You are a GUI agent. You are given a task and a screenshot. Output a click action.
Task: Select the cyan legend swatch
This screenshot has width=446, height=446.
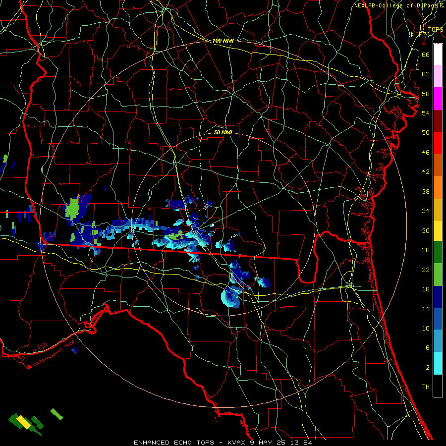(438, 363)
